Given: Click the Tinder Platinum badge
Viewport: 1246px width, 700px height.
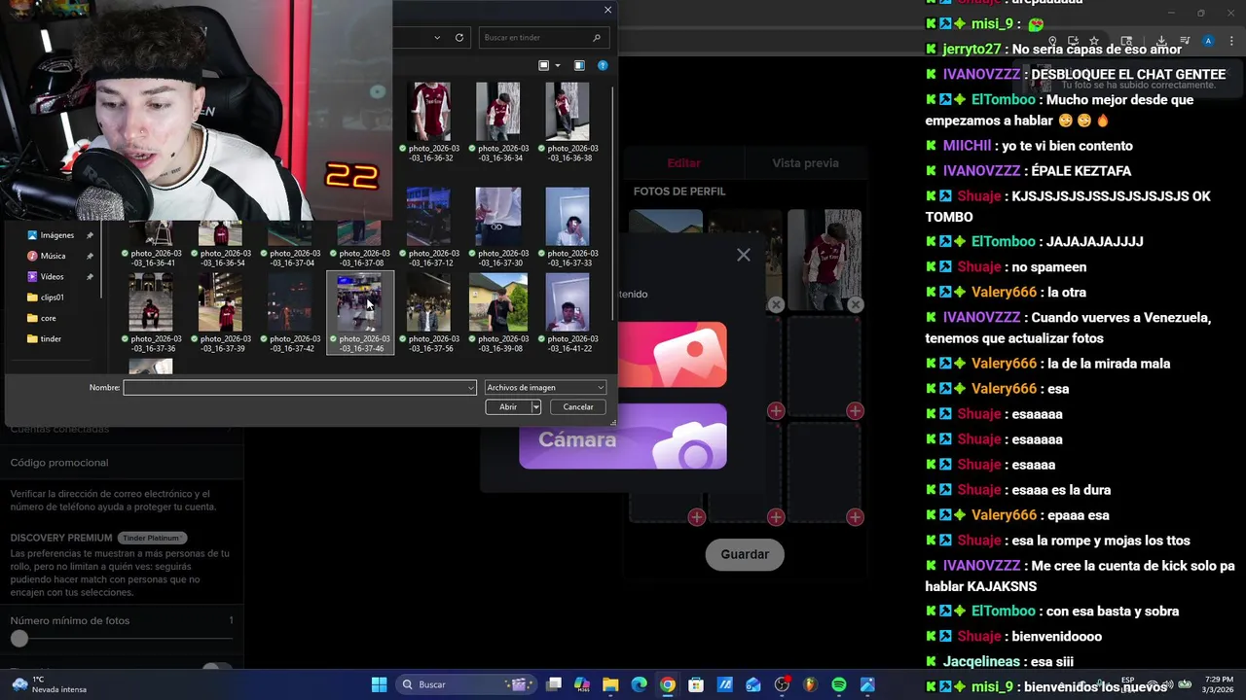Looking at the screenshot, I should click(152, 538).
